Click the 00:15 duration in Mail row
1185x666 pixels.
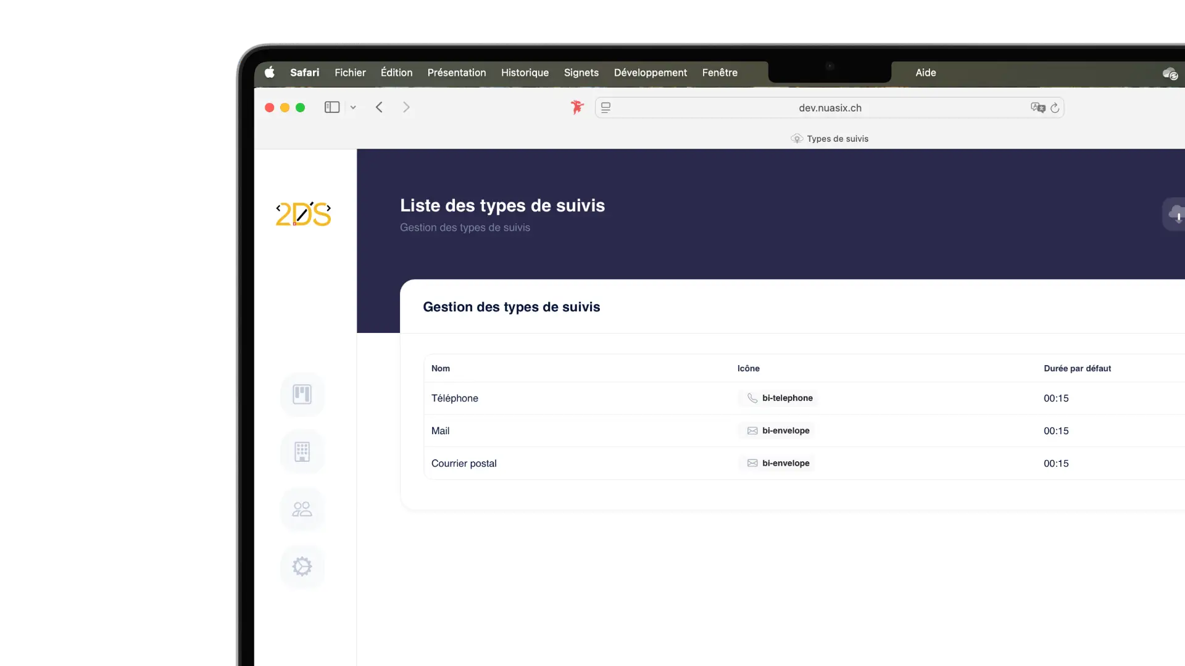tap(1056, 431)
